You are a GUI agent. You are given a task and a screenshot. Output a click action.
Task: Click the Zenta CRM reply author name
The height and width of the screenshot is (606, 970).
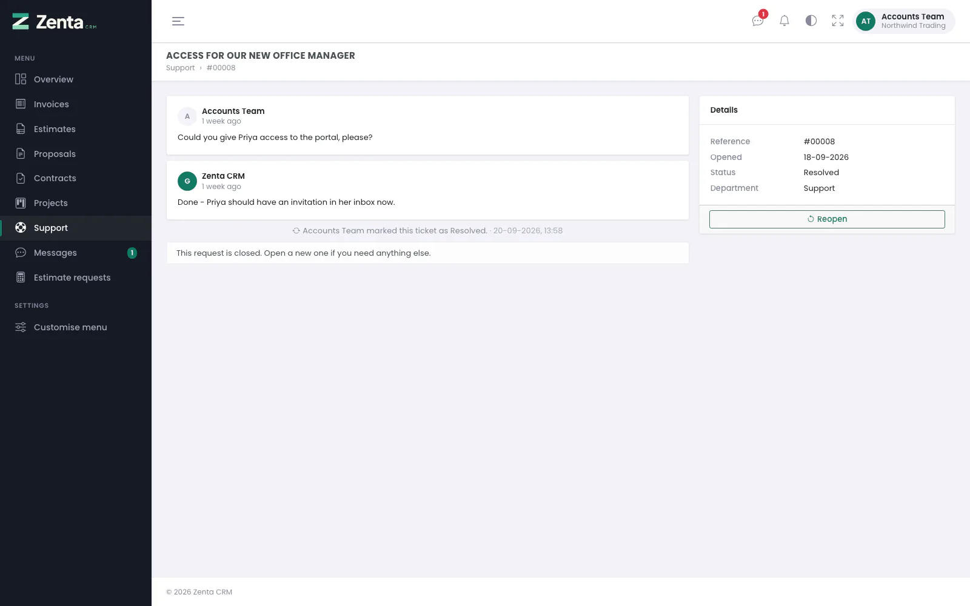tap(223, 176)
